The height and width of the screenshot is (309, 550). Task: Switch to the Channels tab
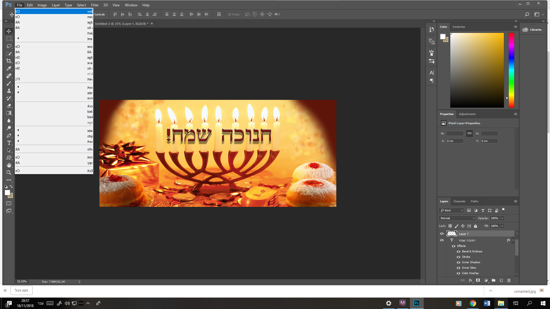pos(459,201)
